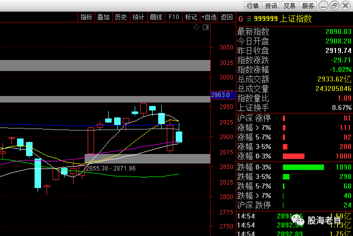Select the latest cyan candlestick

click(x=179, y=136)
